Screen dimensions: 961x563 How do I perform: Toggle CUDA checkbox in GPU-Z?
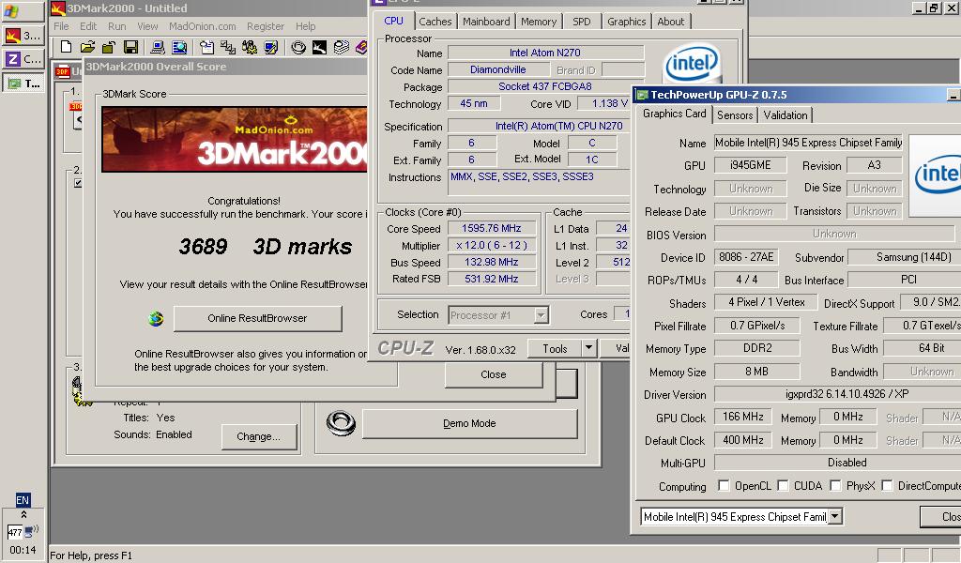coord(783,486)
